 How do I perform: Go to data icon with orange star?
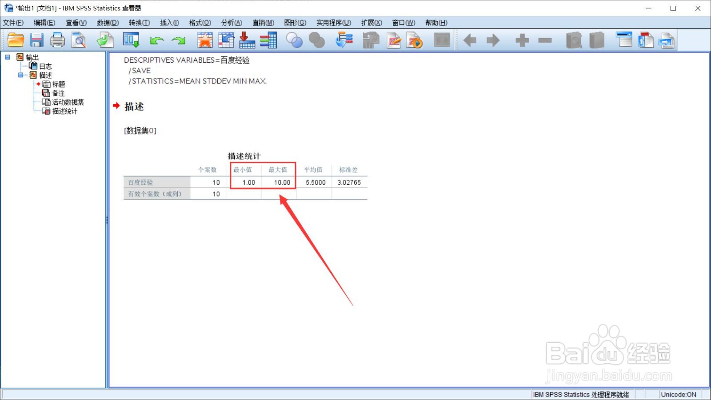coord(205,40)
